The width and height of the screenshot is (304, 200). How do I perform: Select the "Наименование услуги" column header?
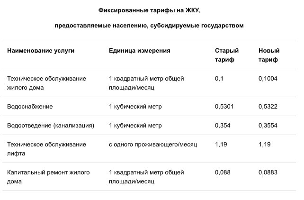pos(41,50)
